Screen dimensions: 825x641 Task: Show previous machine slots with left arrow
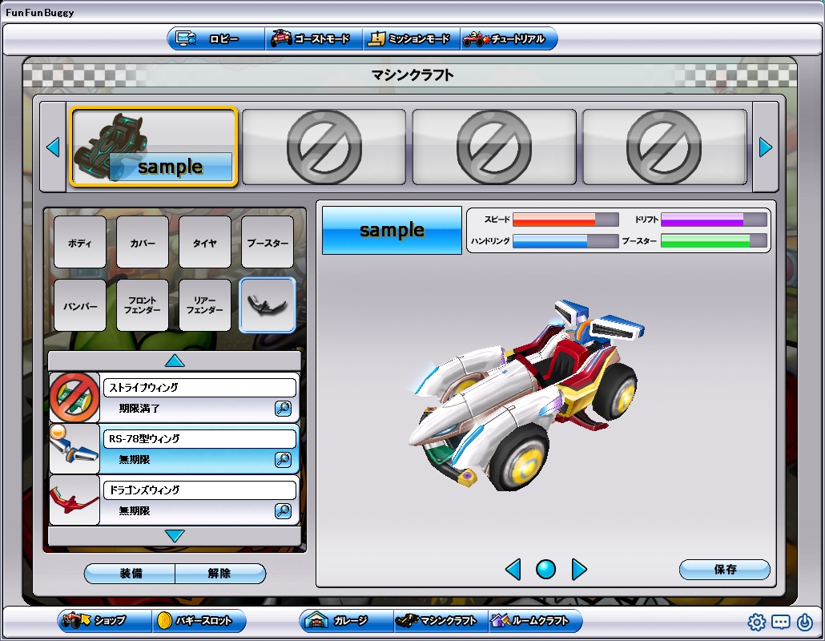pyautogui.click(x=53, y=147)
